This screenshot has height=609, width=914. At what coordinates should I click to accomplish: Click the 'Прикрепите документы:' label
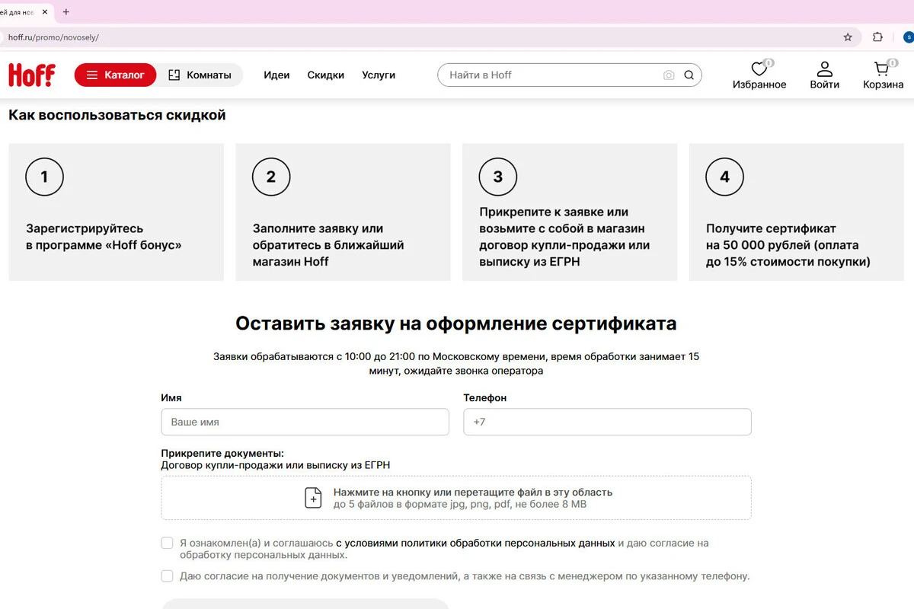point(222,454)
